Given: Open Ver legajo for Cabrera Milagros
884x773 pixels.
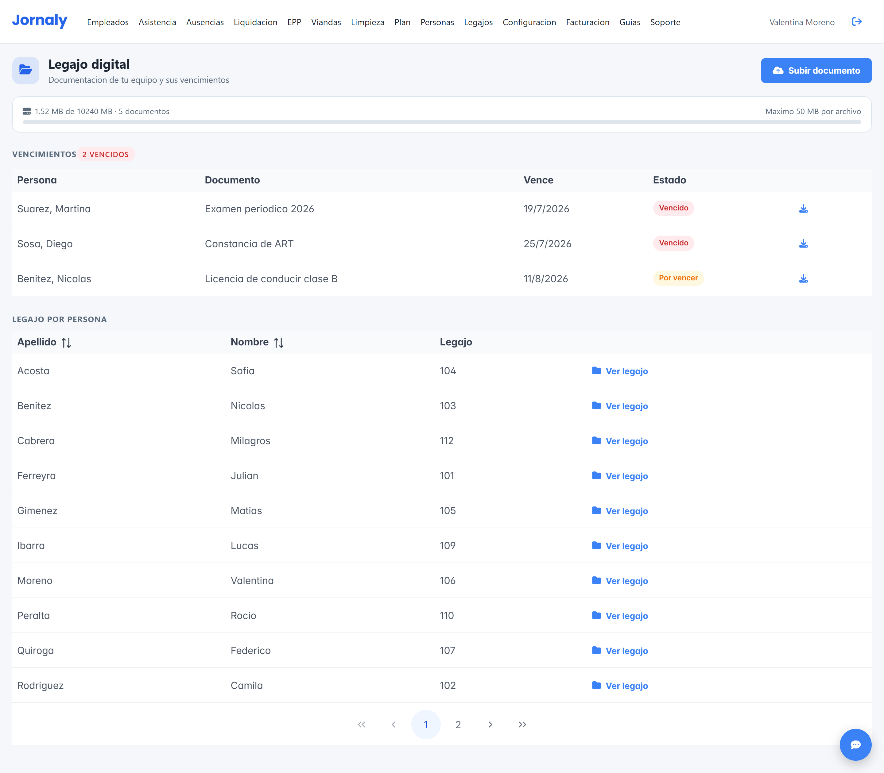Looking at the screenshot, I should pyautogui.click(x=620, y=441).
